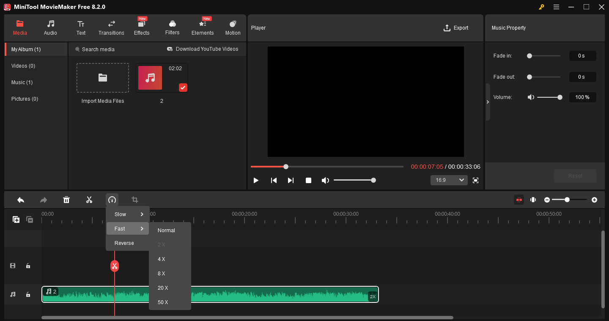Click the timeline zoom slider
The height and width of the screenshot is (321, 609).
coord(569,200)
